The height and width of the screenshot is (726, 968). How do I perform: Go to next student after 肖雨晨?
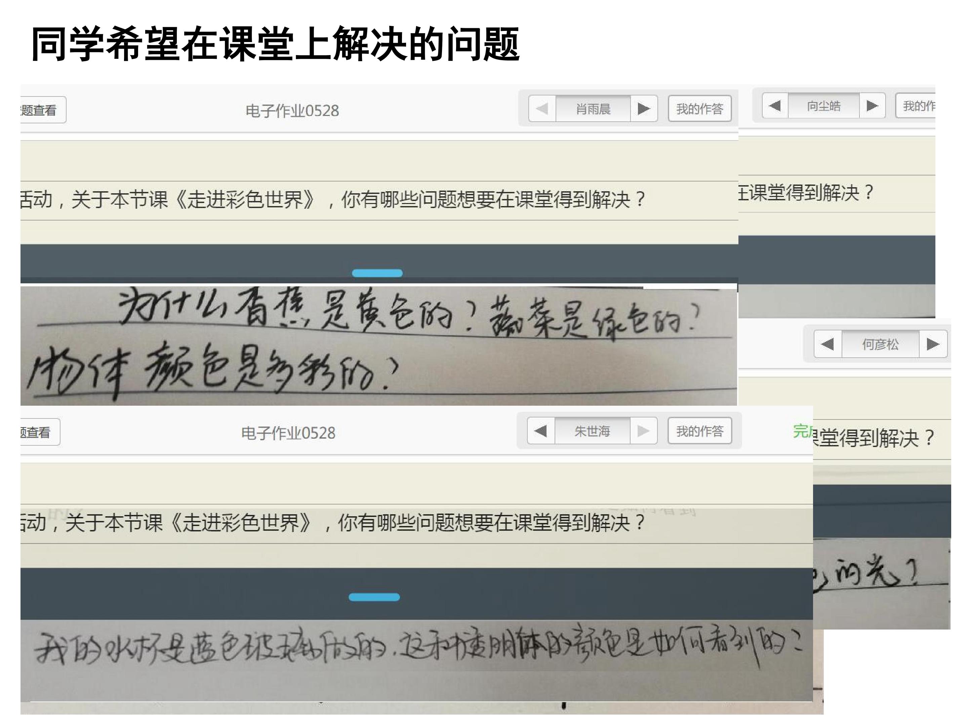(x=644, y=109)
